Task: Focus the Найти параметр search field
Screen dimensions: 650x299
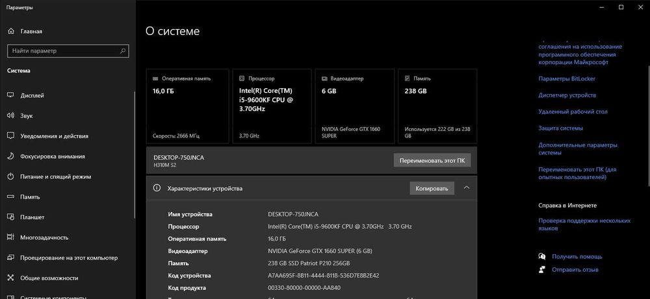Action: point(68,51)
